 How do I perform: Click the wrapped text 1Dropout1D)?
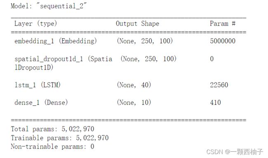(x=34, y=67)
